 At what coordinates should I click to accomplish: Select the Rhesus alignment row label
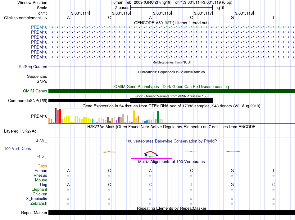tap(40, 175)
